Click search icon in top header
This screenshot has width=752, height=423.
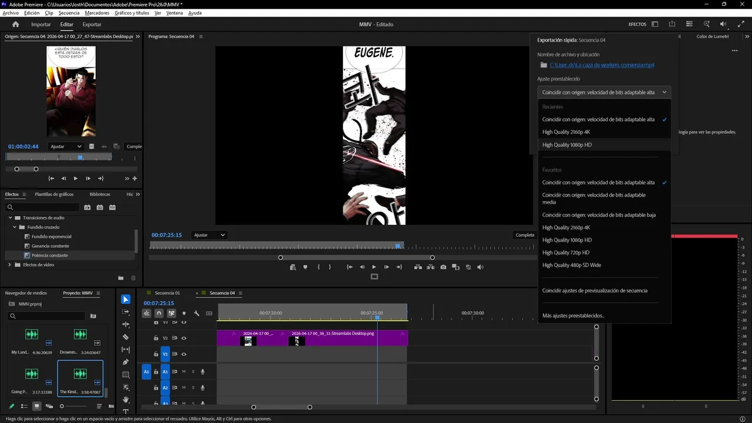point(706,24)
